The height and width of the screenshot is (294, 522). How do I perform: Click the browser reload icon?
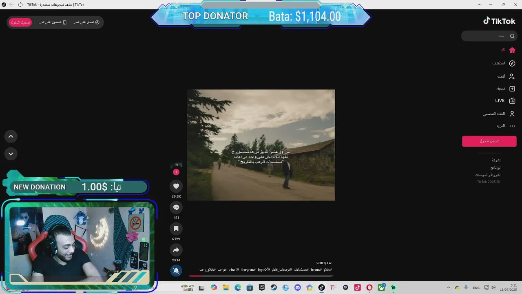pos(20,4)
